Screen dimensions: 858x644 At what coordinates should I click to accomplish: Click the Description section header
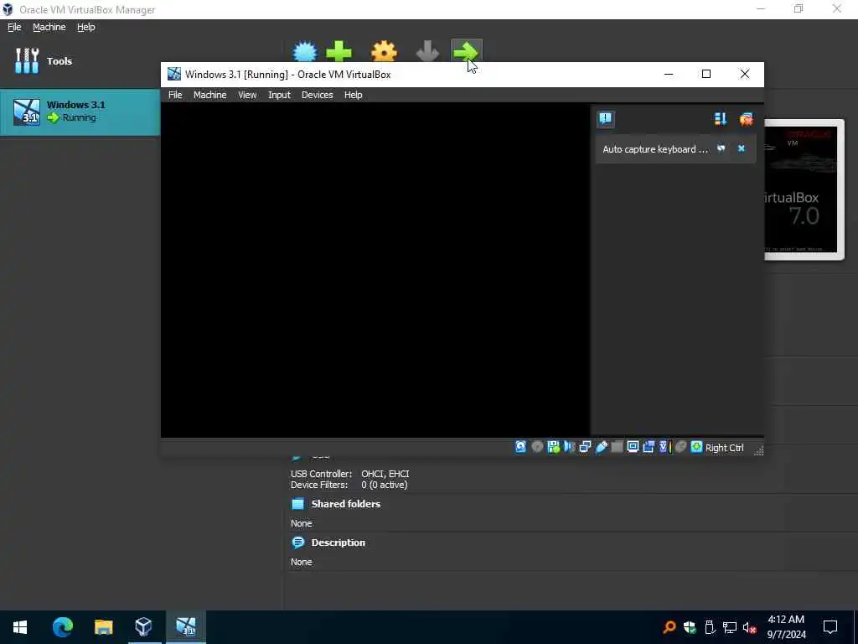pos(338,543)
